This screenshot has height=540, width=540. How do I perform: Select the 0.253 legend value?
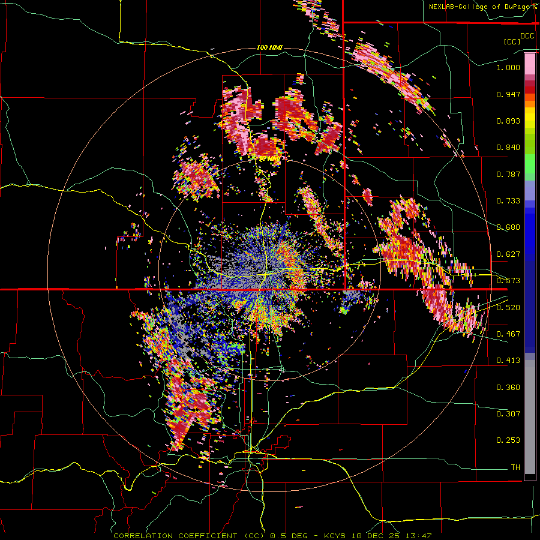[x=508, y=440]
